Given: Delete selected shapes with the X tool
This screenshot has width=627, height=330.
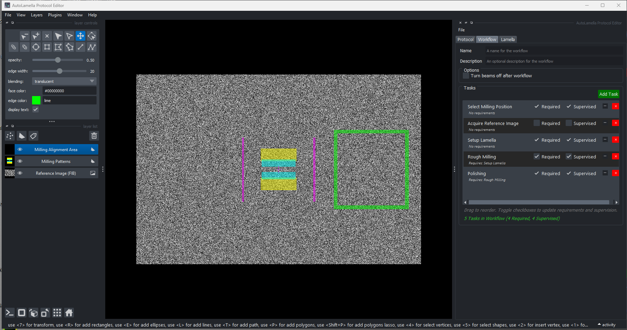Looking at the screenshot, I should (x=47, y=36).
